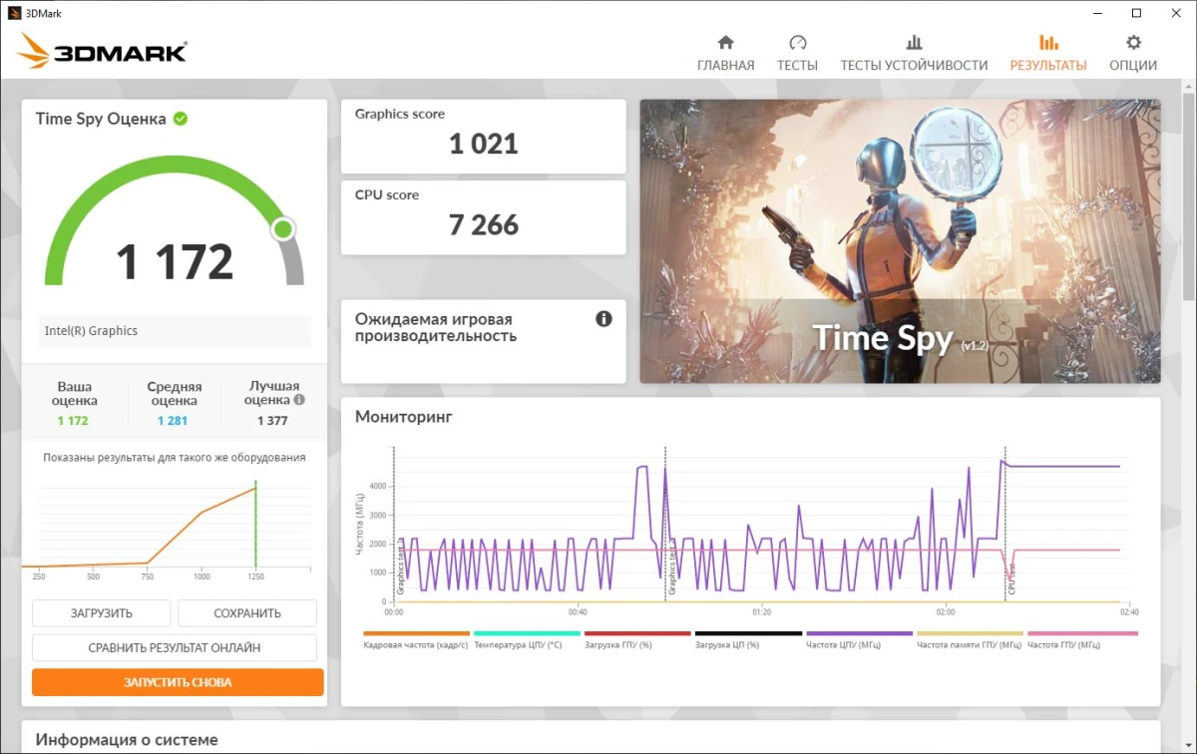Click Ваша оценка value 1 172
The image size is (1197, 754).
coord(73,421)
